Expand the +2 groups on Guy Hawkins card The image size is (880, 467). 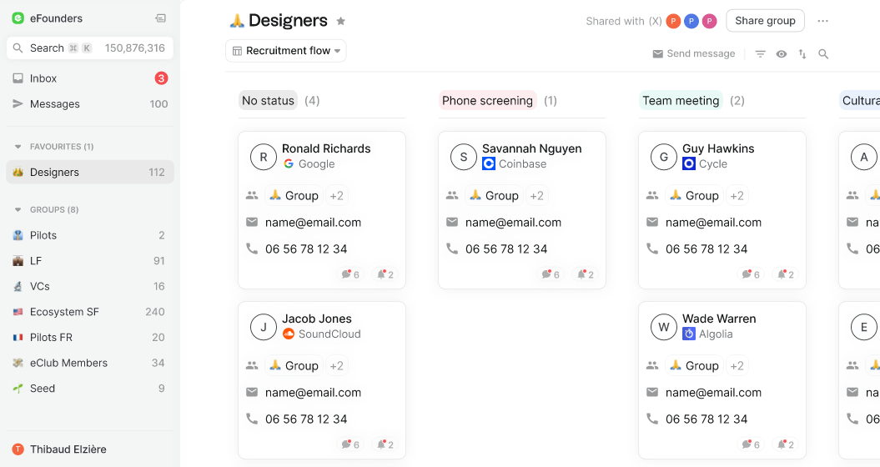[737, 195]
